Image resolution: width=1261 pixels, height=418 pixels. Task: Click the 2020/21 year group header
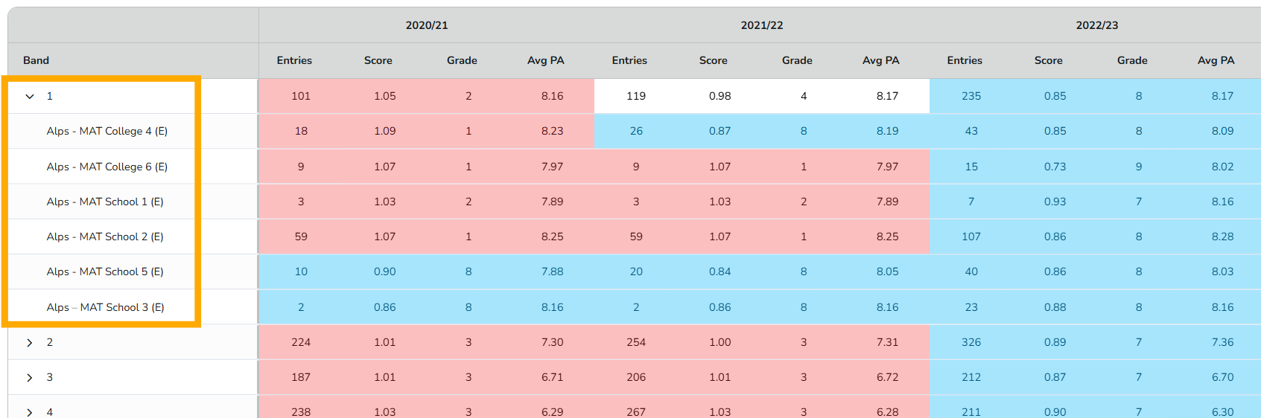(x=427, y=25)
